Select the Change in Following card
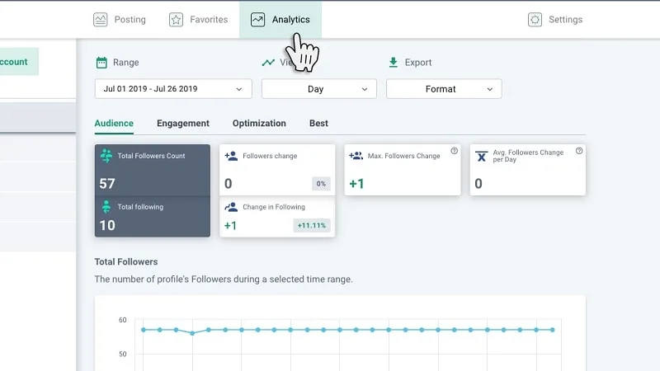 (277, 217)
